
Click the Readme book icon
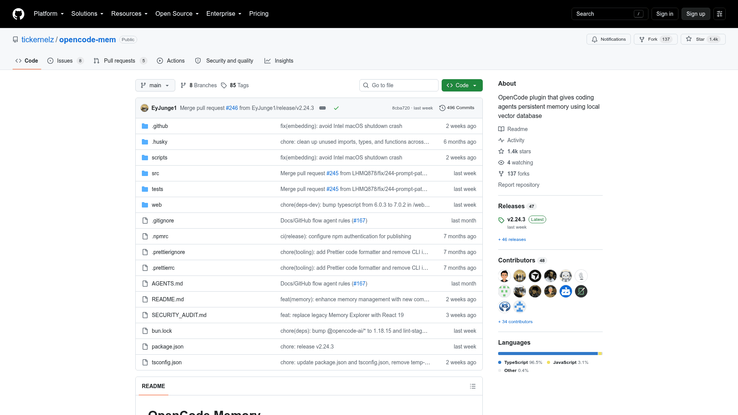(501, 129)
